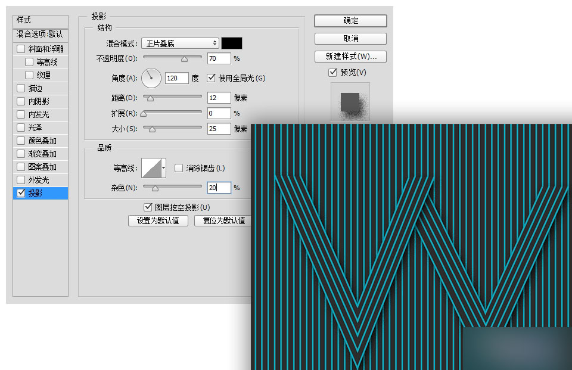Enable the 渐变叠加 checkbox
Screen dimensions: 572x370
click(21, 154)
